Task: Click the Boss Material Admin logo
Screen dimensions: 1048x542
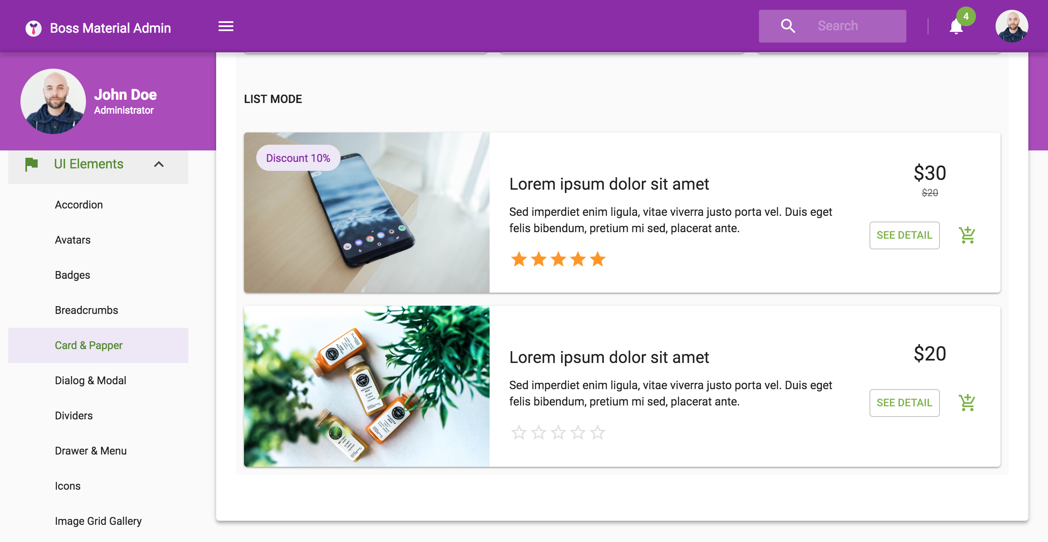Action: pyautogui.click(x=34, y=28)
